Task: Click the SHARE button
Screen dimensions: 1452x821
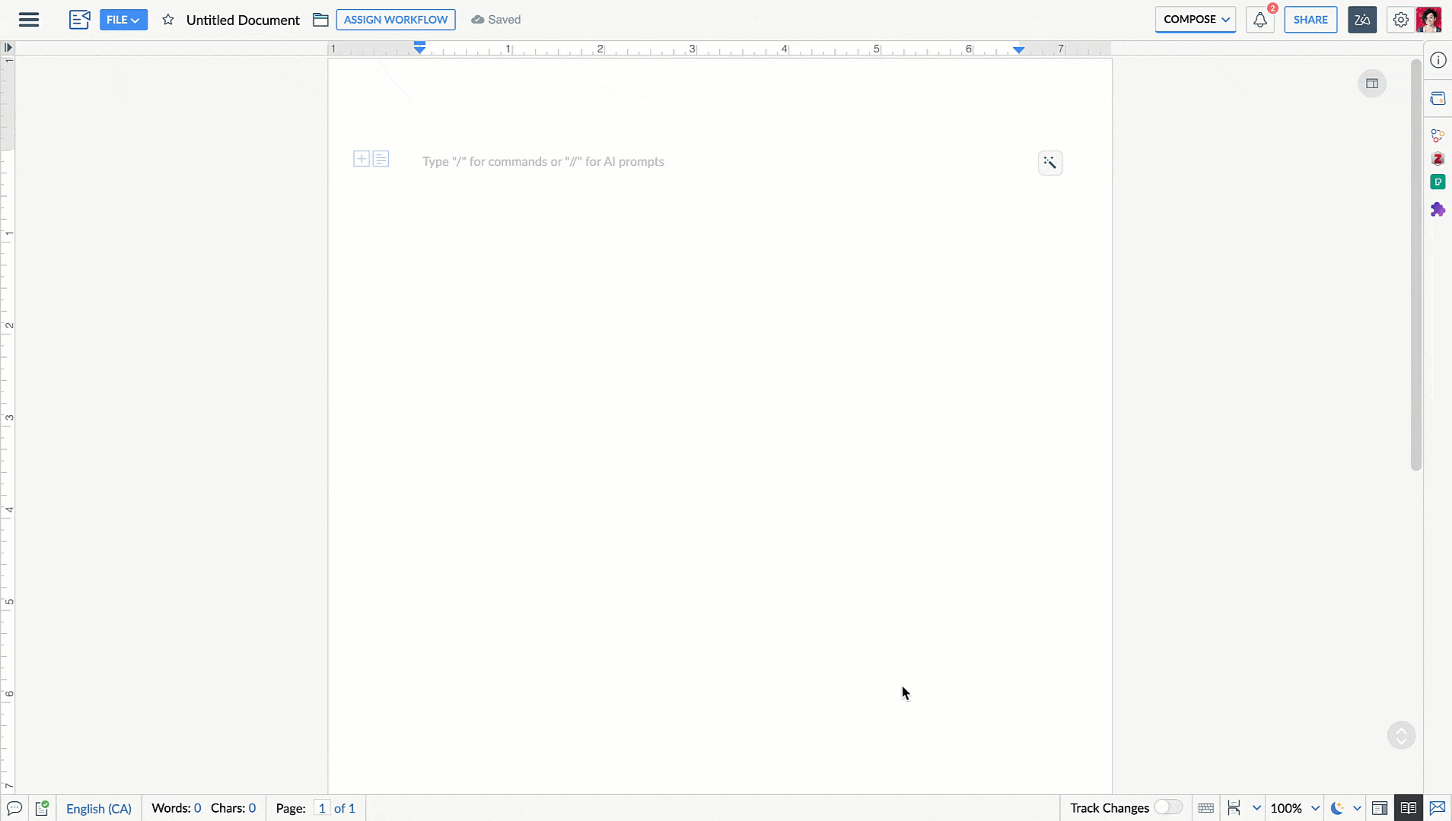Action: tap(1310, 20)
